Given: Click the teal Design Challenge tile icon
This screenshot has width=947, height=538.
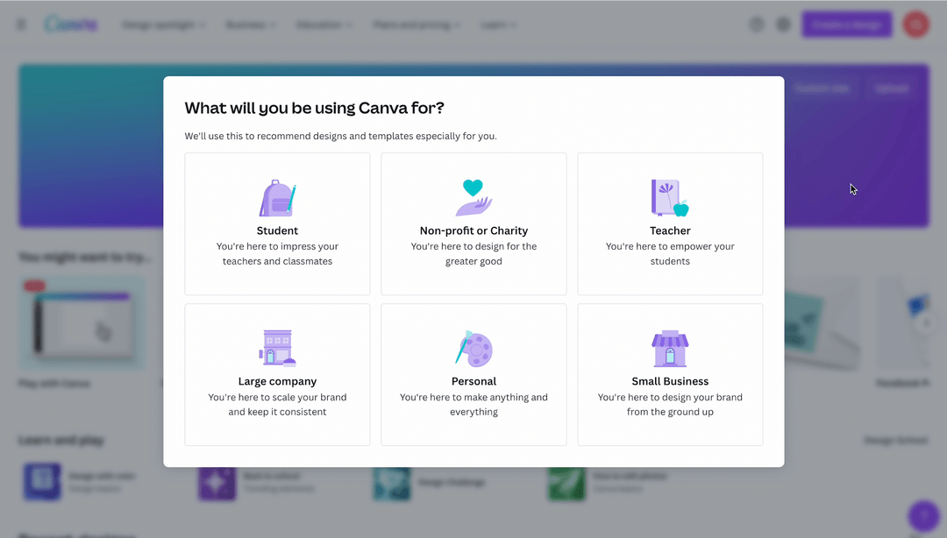Looking at the screenshot, I should click(391, 482).
